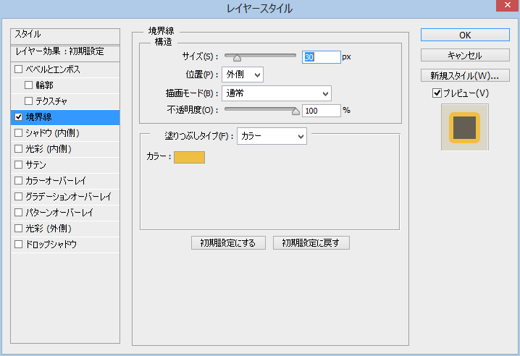Click 初期設定に戻す button
Screen dimensions: 520x356
pos(311,243)
